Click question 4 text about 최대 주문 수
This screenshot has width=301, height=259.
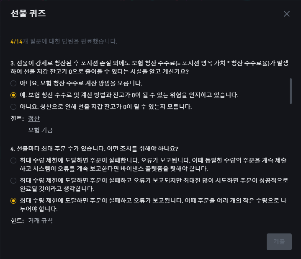pyautogui.click(x=95, y=148)
